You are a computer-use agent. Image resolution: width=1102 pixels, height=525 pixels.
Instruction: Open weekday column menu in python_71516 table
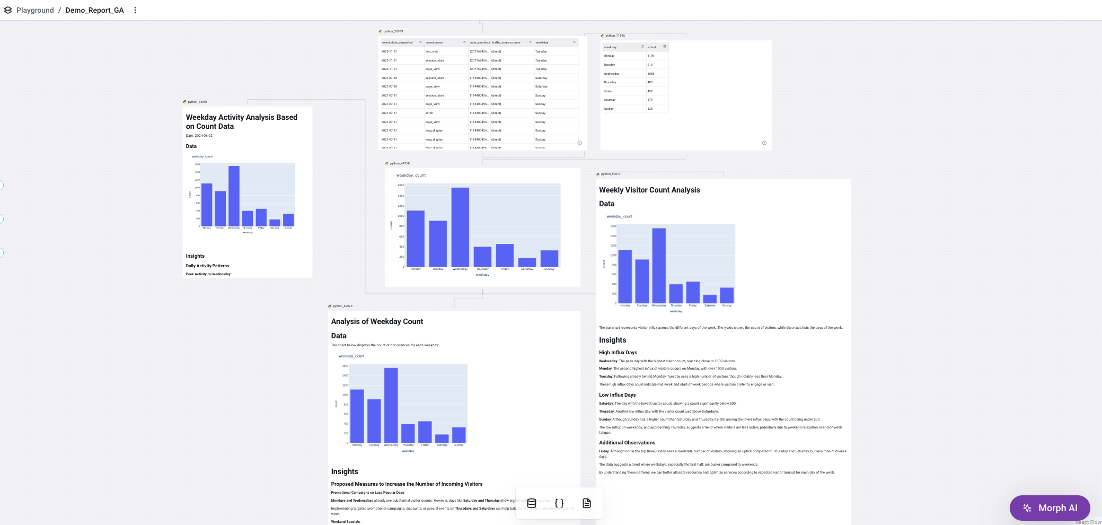click(x=642, y=47)
